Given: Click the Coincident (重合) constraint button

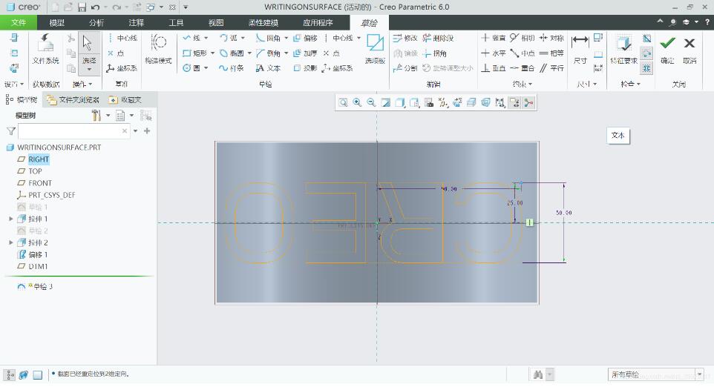Looking at the screenshot, I should pos(522,67).
